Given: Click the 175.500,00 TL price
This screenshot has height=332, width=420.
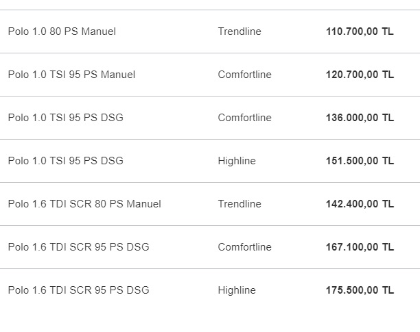Looking at the screenshot, I should tap(360, 290).
